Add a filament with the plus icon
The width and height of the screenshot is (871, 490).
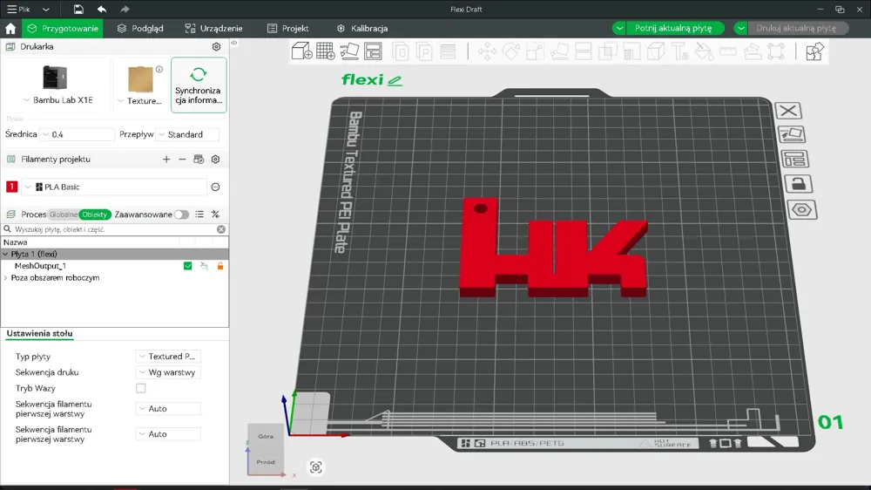pos(166,159)
